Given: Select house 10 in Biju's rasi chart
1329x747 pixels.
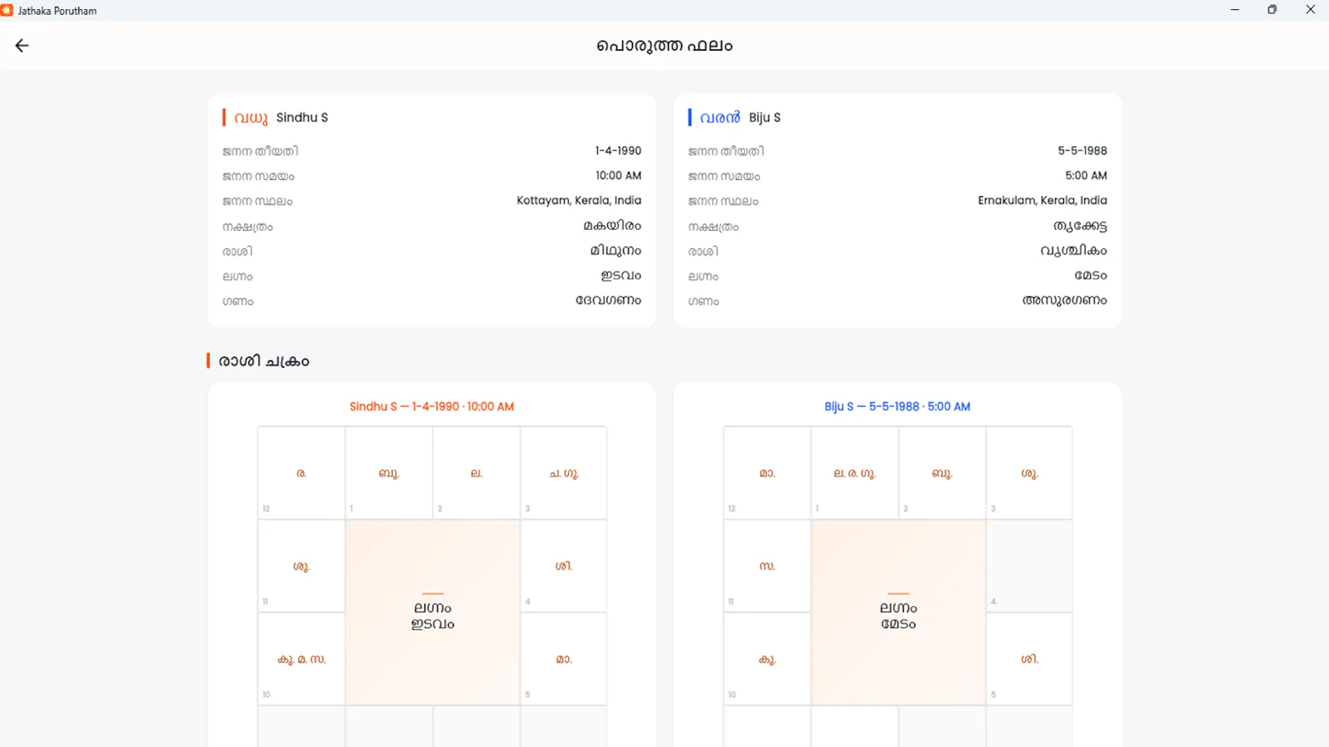Looking at the screenshot, I should (x=767, y=659).
